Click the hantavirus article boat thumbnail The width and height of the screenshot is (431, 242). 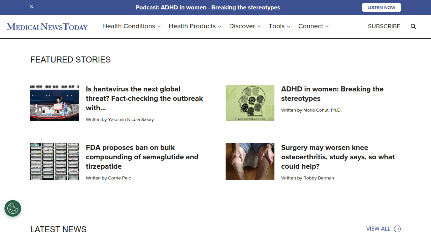[55, 103]
